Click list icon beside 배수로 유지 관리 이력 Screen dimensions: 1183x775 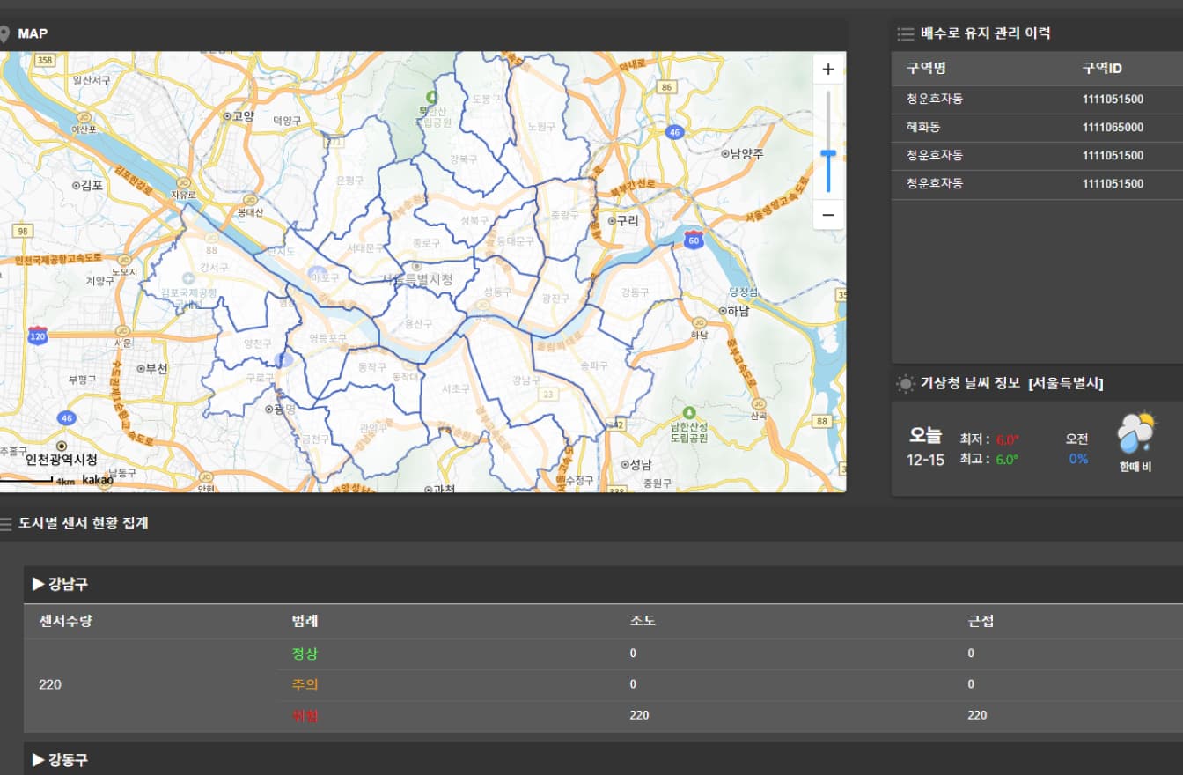tap(905, 34)
